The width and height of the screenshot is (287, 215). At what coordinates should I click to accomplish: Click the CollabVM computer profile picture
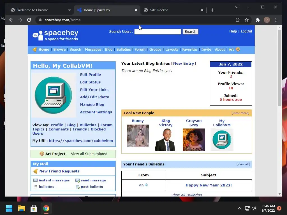[x=53, y=95]
